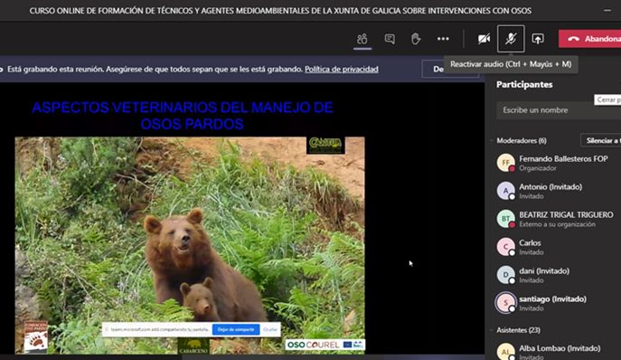Click Ocultar in sharing notification bar

click(x=270, y=329)
